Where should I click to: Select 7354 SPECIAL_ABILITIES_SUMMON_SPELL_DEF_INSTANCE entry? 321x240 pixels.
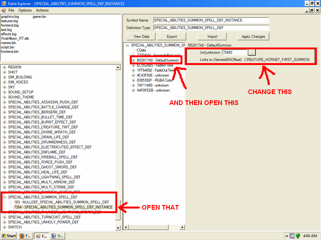(63, 207)
